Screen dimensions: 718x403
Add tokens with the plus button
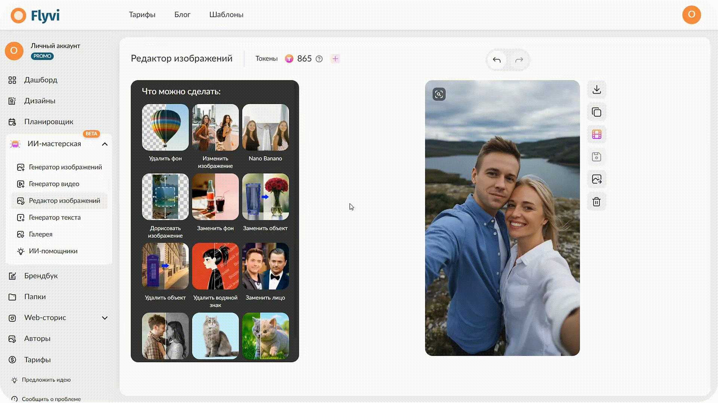[x=335, y=59]
